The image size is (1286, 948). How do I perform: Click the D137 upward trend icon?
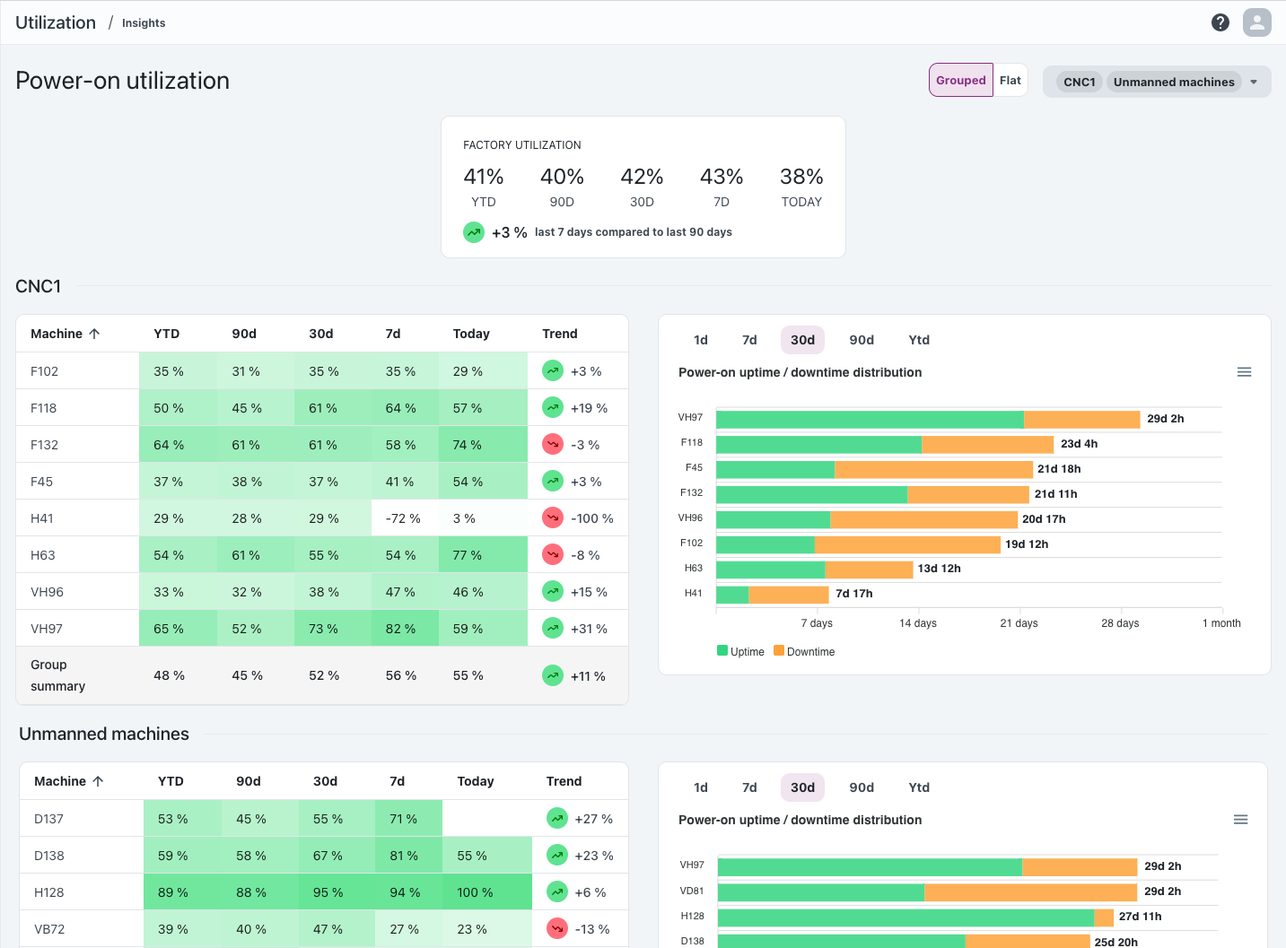pyautogui.click(x=557, y=818)
